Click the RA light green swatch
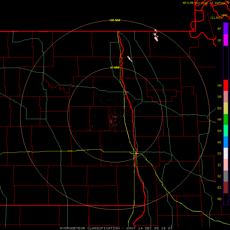The width and height of the screenshot is (230, 230). click(226, 131)
